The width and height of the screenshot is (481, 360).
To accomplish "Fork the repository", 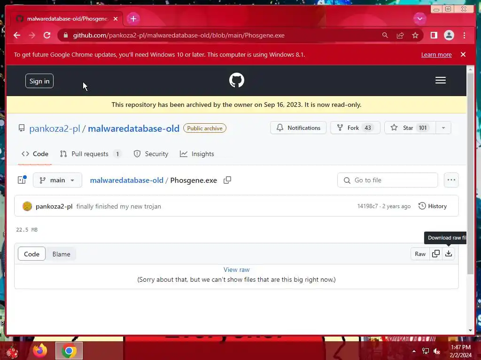I will point(355,127).
